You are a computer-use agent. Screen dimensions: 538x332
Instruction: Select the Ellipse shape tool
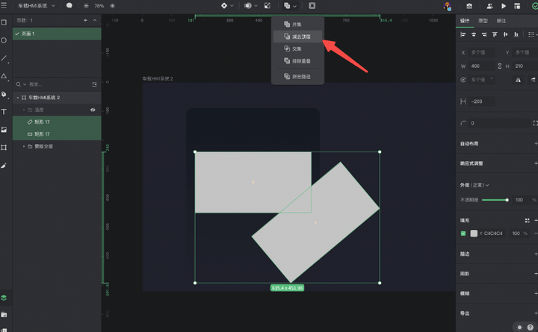pyautogui.click(x=4, y=40)
